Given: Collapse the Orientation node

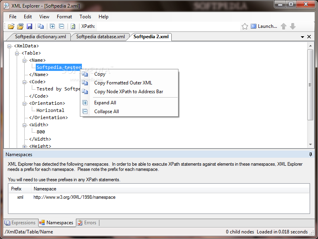Looking at the screenshot, I should point(24,104).
